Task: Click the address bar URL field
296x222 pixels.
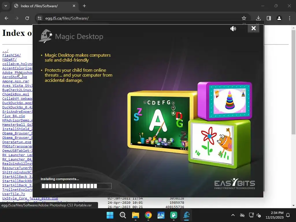Action: (140, 18)
